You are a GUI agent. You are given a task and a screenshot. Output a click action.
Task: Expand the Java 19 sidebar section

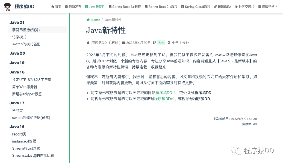coord(17,63)
